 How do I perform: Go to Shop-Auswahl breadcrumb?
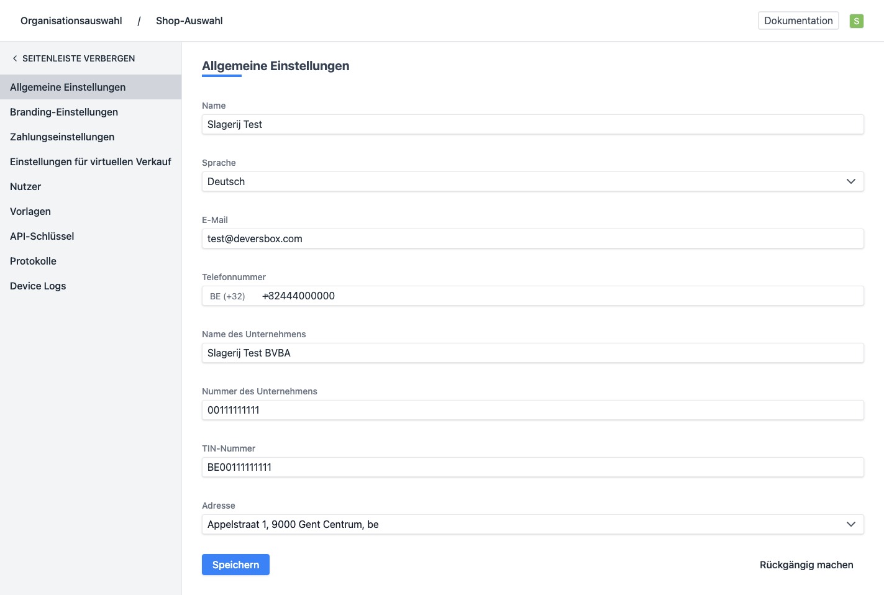189,21
